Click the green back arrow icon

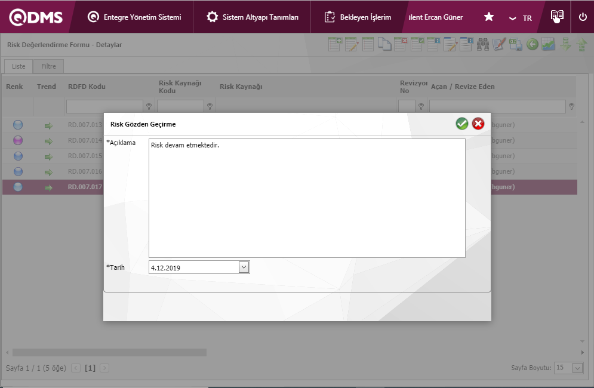532,45
